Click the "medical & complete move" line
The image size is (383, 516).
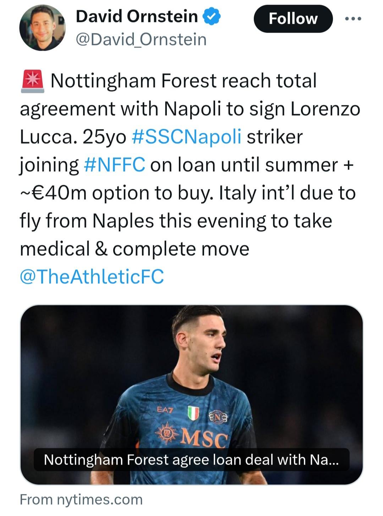pyautogui.click(x=135, y=249)
